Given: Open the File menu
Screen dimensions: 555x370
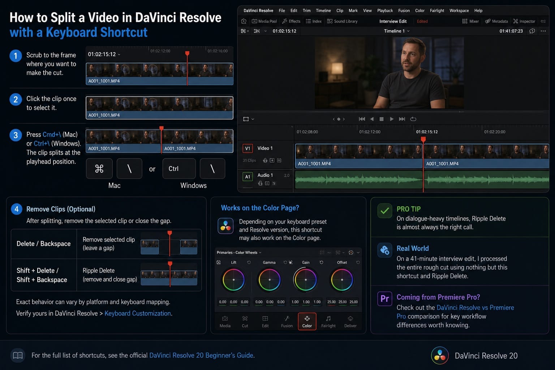Looking at the screenshot, I should [282, 10].
